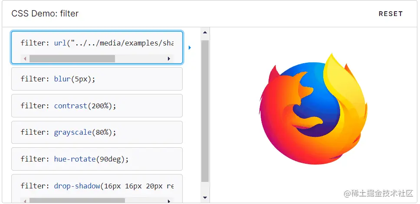Click the horizontal scrollbar thumb in the url() box

tap(72, 58)
